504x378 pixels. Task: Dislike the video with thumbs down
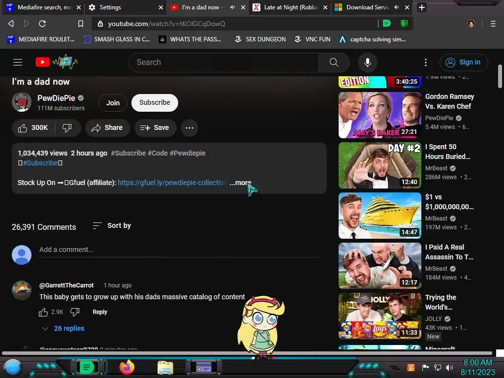pyautogui.click(x=67, y=128)
